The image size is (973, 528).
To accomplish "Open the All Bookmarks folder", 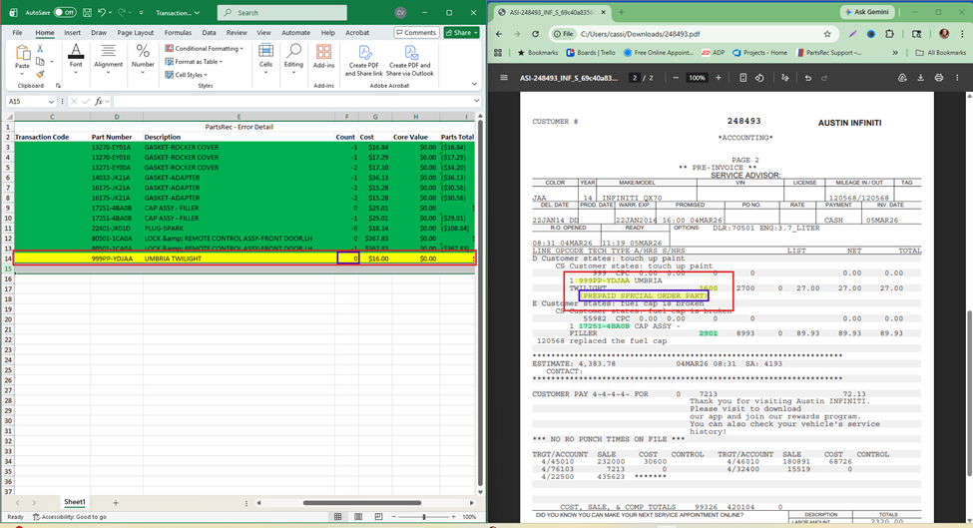I will pos(941,53).
